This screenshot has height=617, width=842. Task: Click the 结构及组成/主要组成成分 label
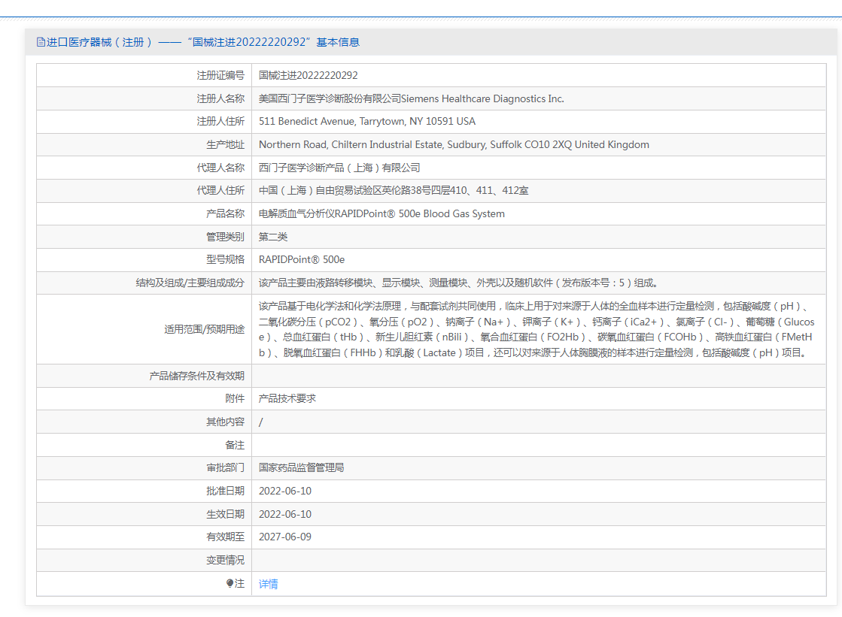coord(190,283)
